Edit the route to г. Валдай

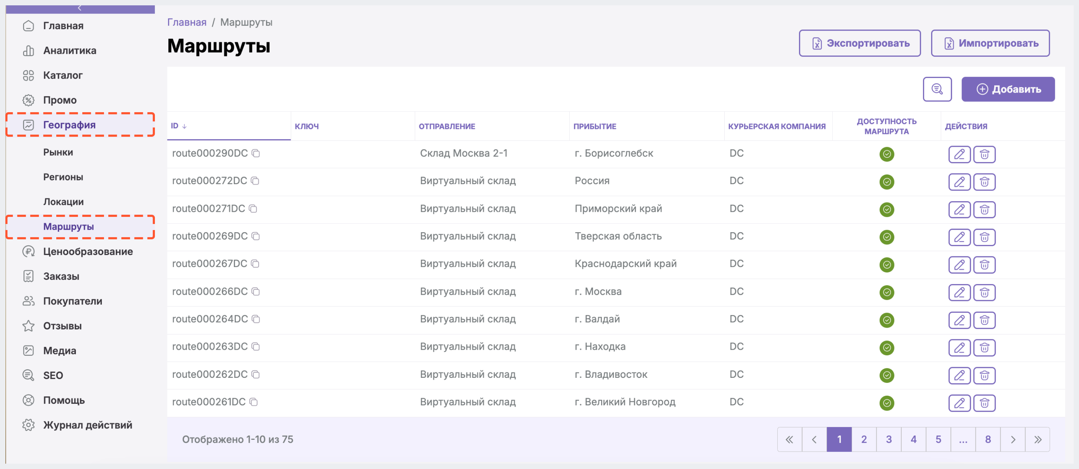[x=959, y=320]
